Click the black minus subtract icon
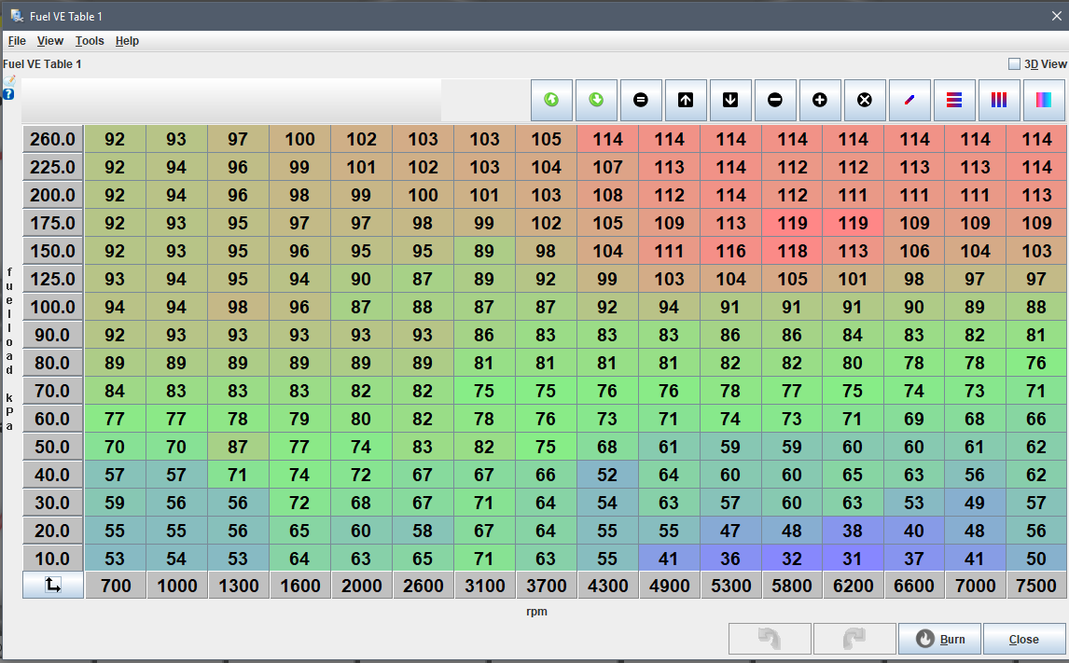 point(775,100)
